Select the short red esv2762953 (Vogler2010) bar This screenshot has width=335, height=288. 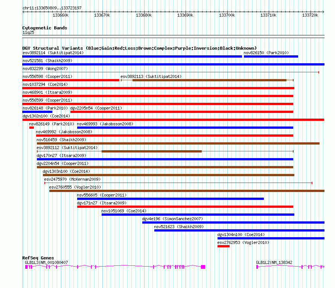[224, 246]
